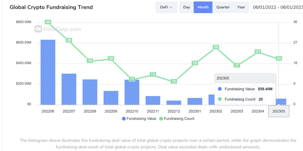303x151 pixels.
Task: Switch to the Quarter tab
Action: tap(223, 7)
